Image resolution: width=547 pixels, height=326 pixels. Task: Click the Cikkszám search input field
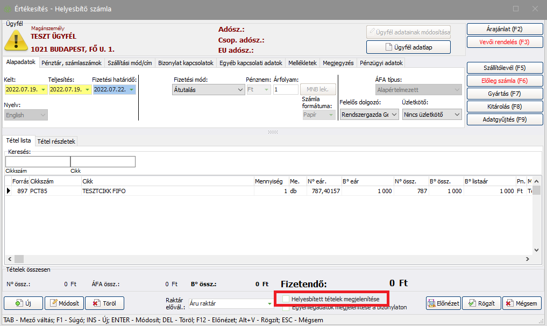(x=38, y=162)
